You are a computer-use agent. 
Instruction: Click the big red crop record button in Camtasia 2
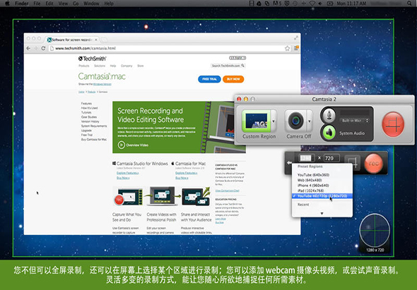pyautogui.click(x=393, y=124)
